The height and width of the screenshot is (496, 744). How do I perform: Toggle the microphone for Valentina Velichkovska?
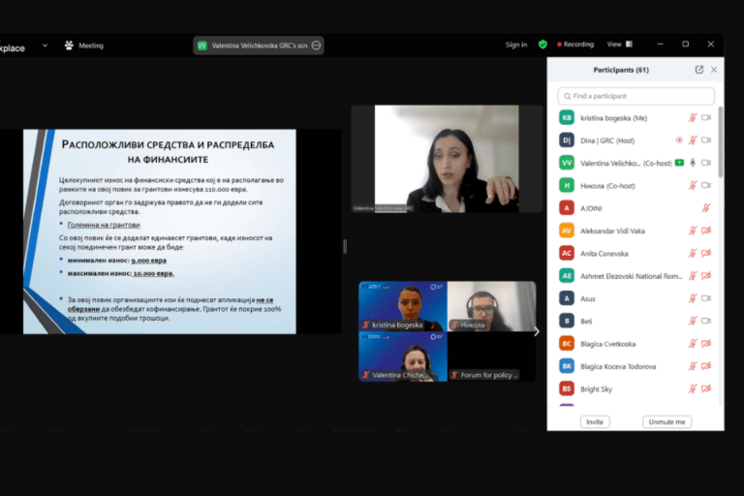click(x=693, y=163)
